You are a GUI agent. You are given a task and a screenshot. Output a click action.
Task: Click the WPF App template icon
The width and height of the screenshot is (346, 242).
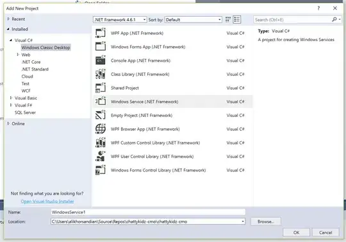(x=101, y=33)
